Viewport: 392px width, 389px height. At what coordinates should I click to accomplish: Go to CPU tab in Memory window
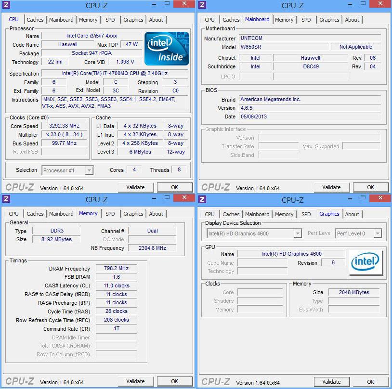click(x=13, y=214)
